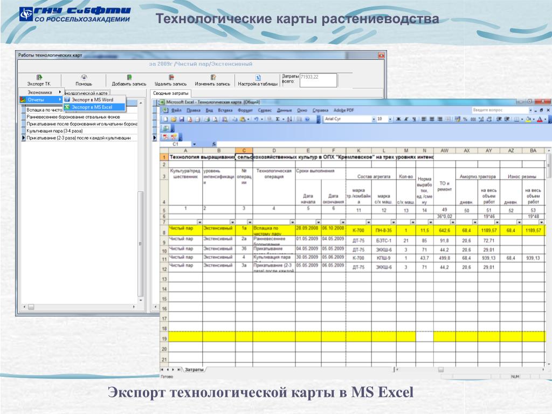552x414 pixels.
Task: Toggle Align Right in Excel toolbar
Action: (440, 119)
